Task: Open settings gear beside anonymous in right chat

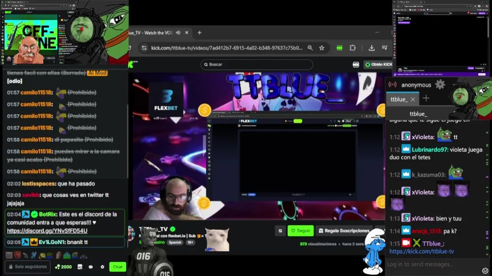Action: click(440, 85)
